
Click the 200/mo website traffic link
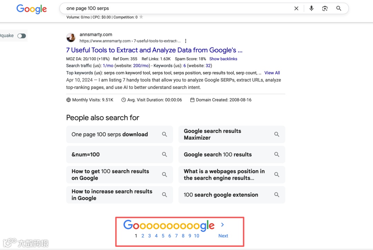pos(141,66)
